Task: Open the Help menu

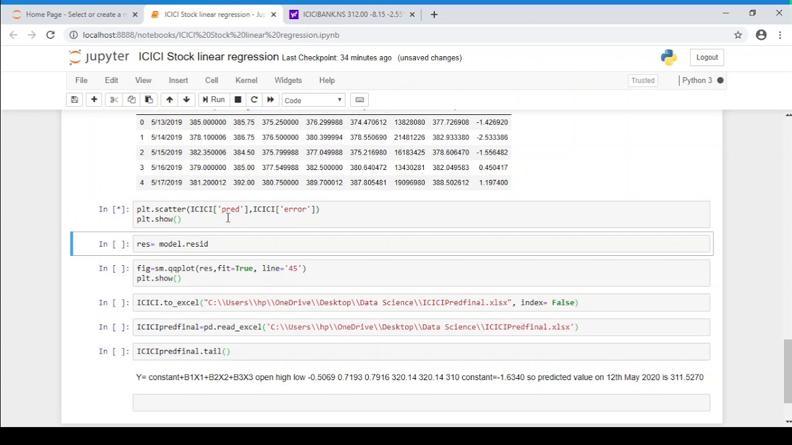Action: (x=327, y=80)
